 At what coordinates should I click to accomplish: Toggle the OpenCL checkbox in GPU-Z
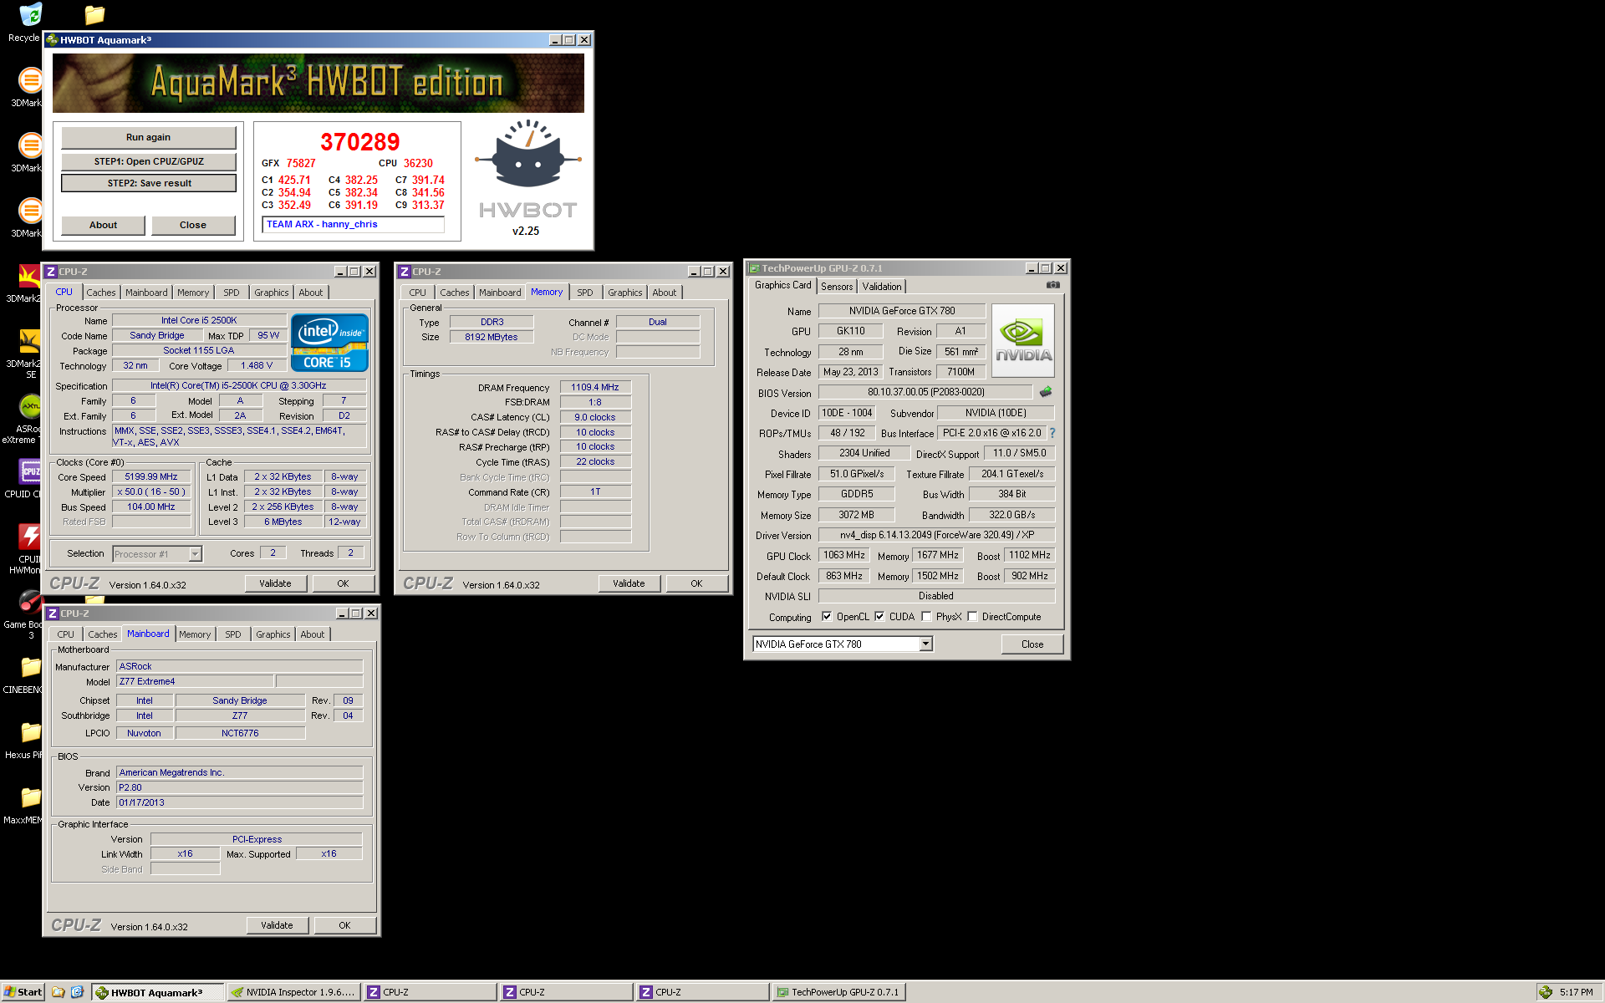coord(827,617)
